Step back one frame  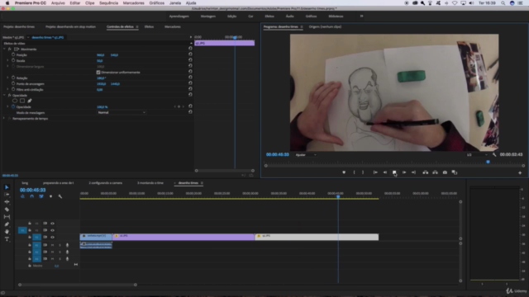385,172
